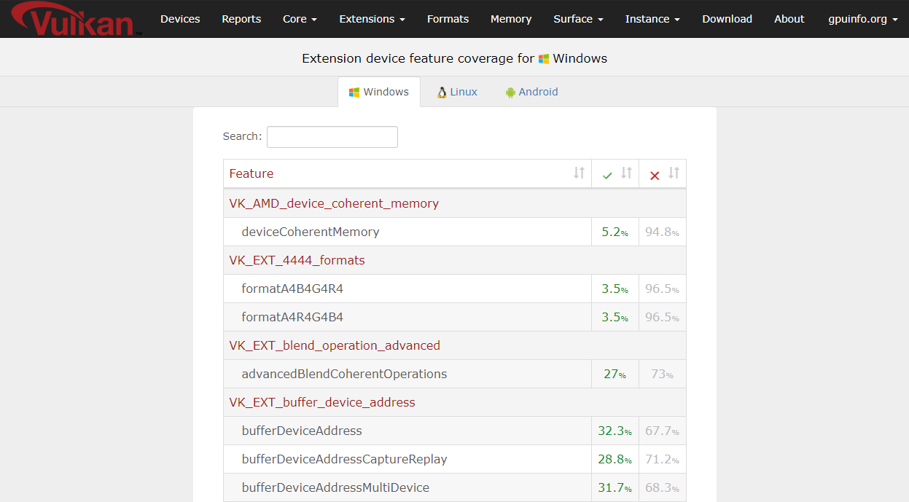909x502 pixels.
Task: Select the formatA4B4G4R4 feature name
Action: point(292,289)
